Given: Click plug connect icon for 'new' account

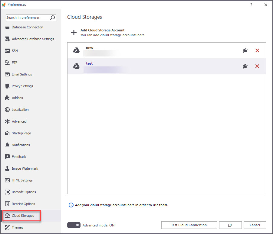Looking at the screenshot, I should tap(245, 50).
